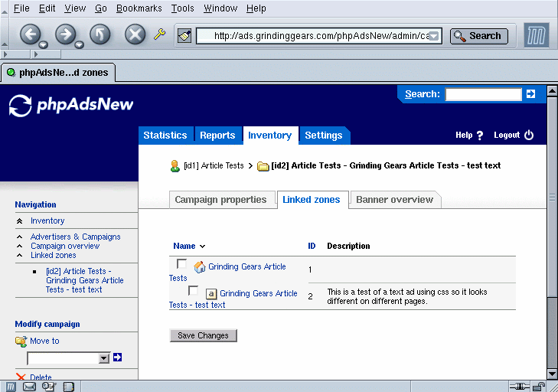Reload the page with the Reload button
The height and width of the screenshot is (392, 558).
point(100,34)
